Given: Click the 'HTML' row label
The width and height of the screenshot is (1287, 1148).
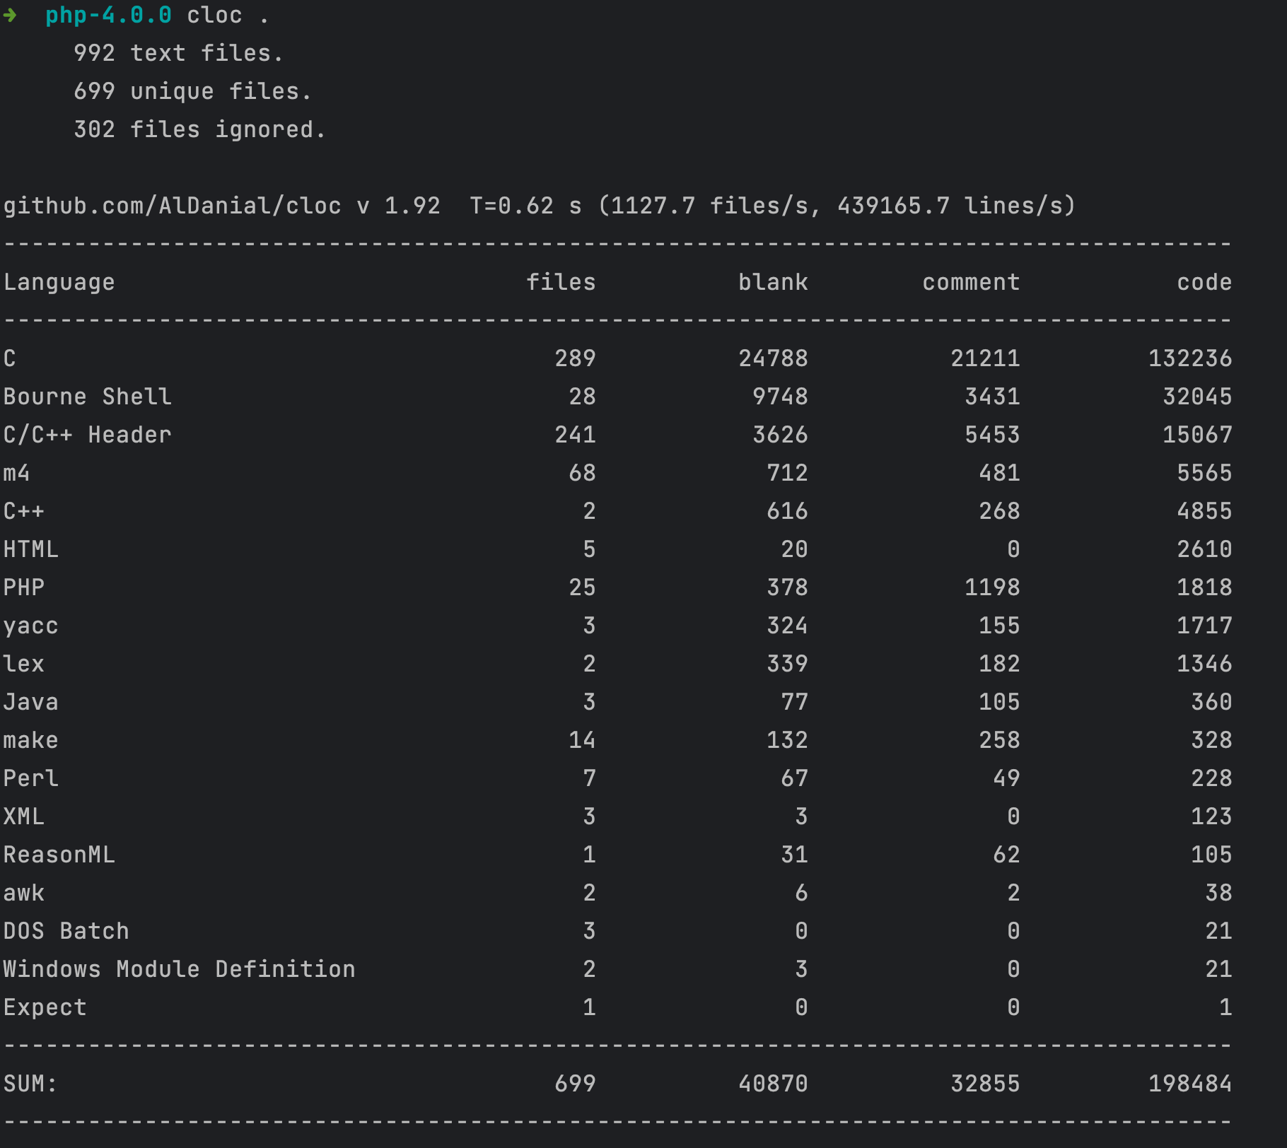Looking at the screenshot, I should [x=30, y=549].
